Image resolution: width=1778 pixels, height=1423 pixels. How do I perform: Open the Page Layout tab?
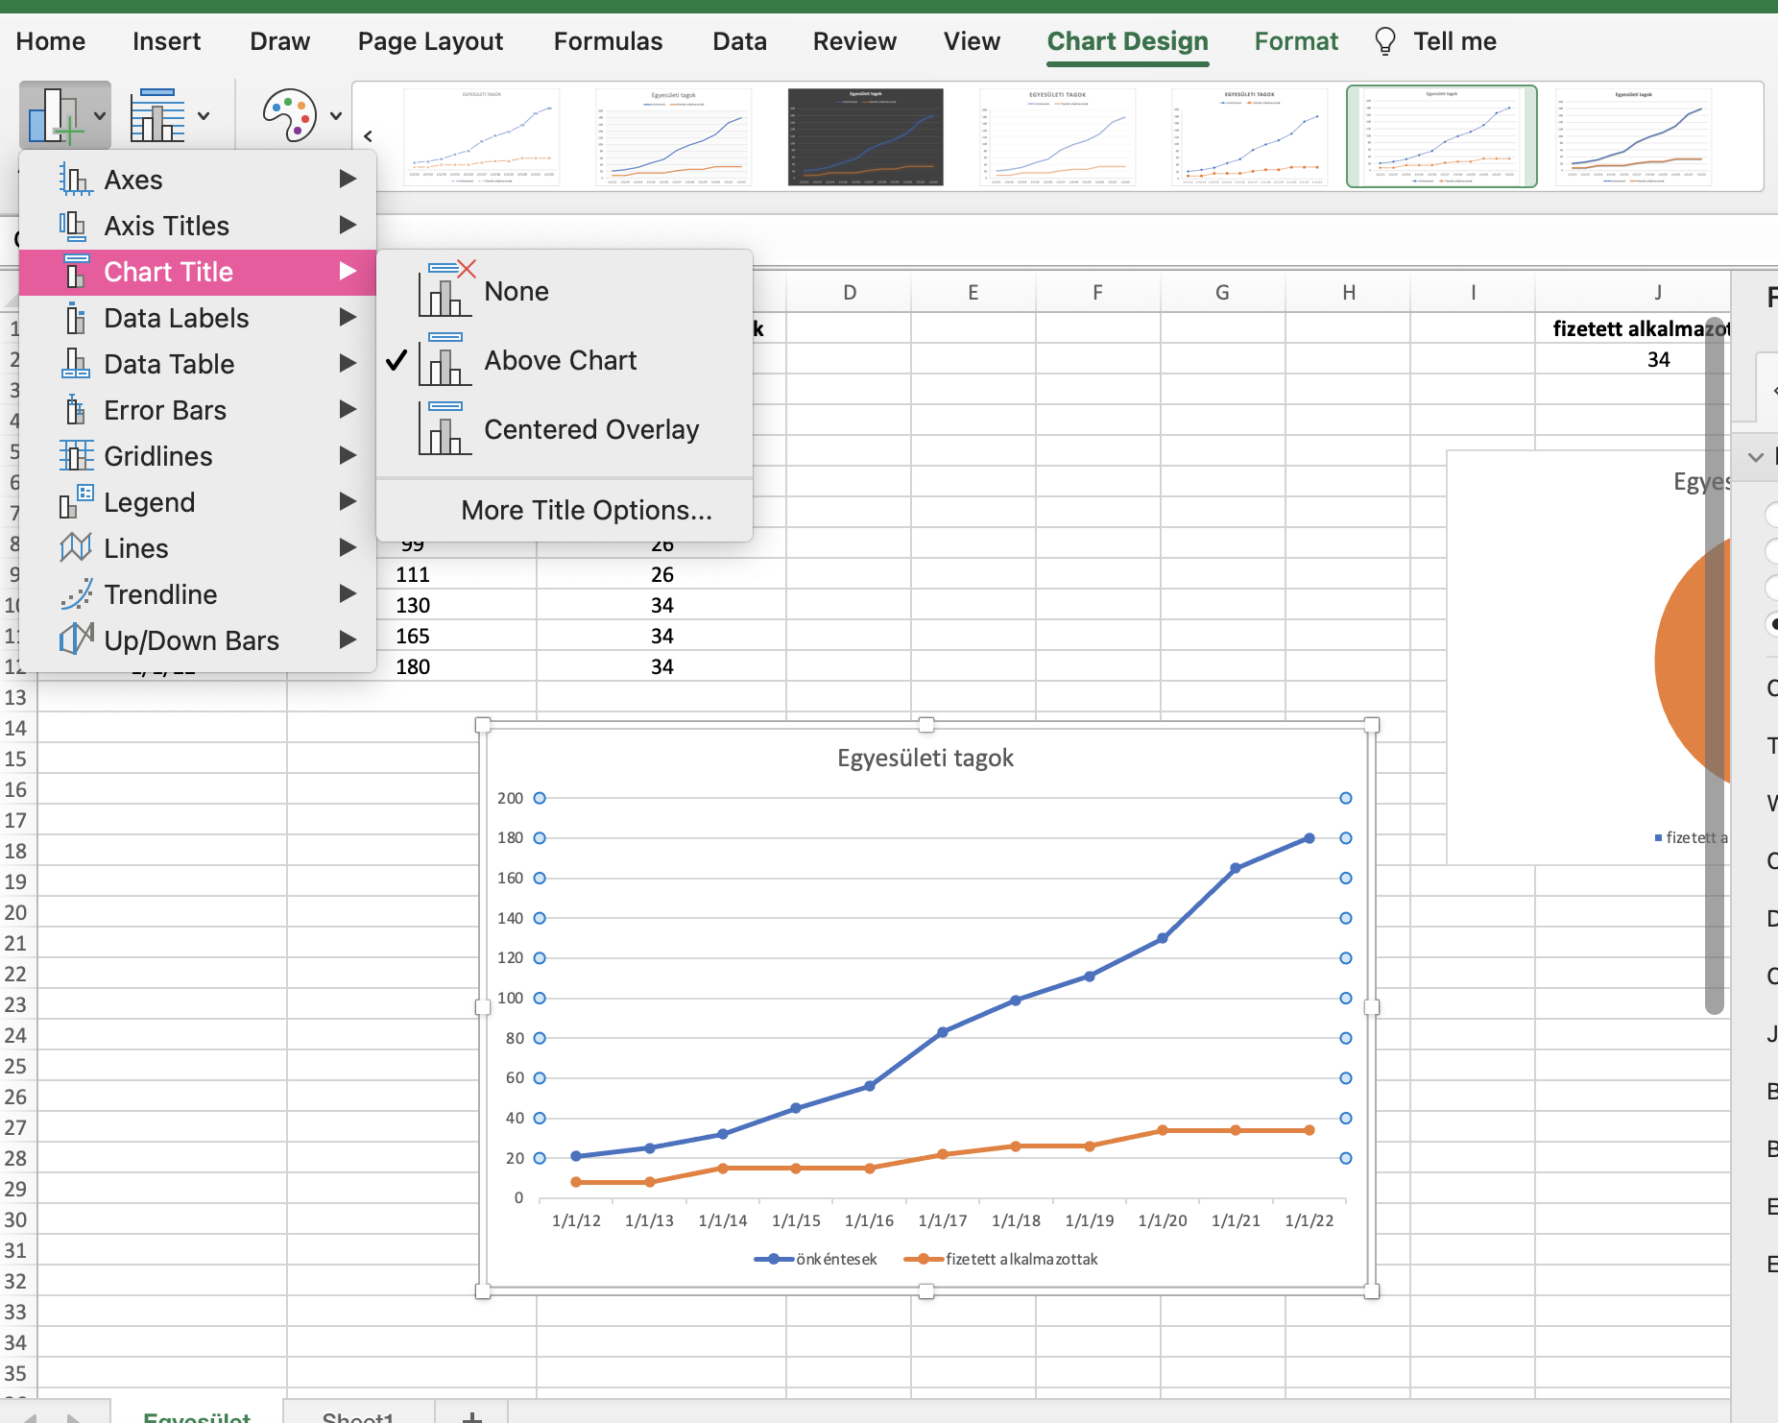[x=430, y=41]
